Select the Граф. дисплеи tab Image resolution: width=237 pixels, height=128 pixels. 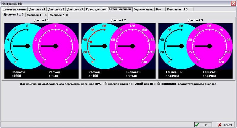point(96,9)
